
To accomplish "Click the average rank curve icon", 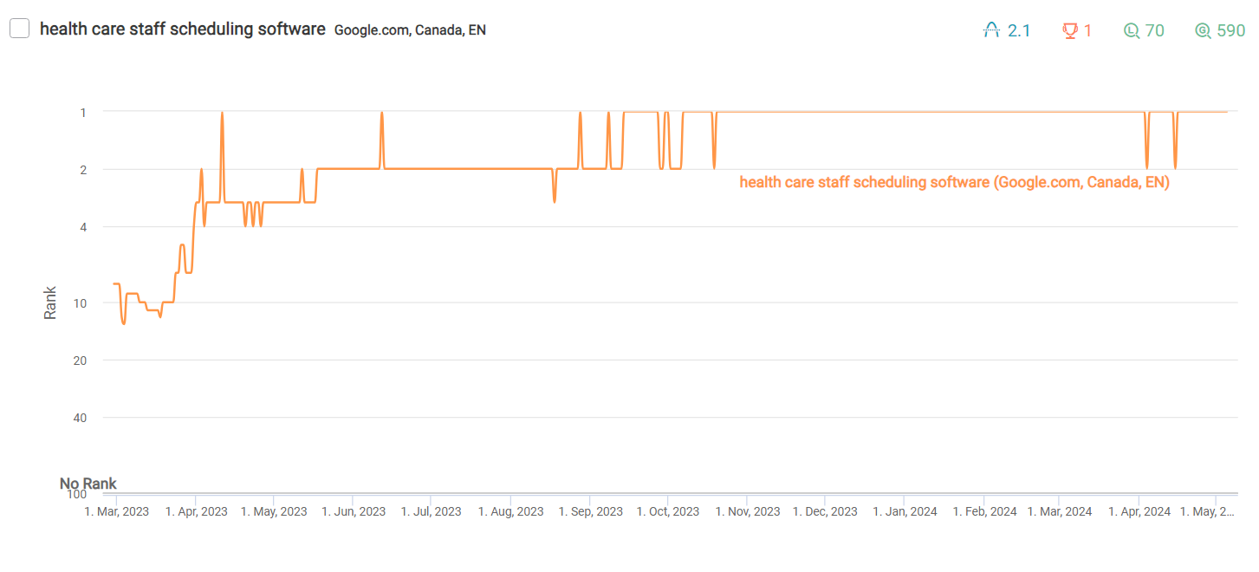I will [991, 30].
